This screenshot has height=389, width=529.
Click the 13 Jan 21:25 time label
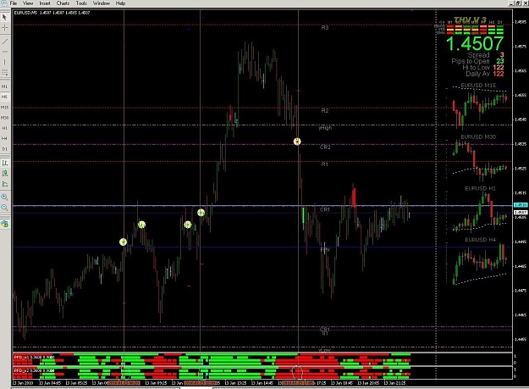[395, 383]
